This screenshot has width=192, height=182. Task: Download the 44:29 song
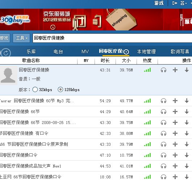click(x=187, y=112)
